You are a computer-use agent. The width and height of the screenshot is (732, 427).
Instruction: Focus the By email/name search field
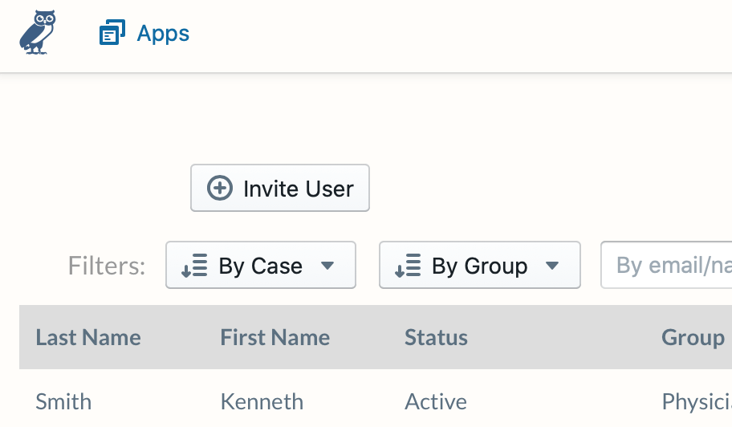tap(667, 265)
